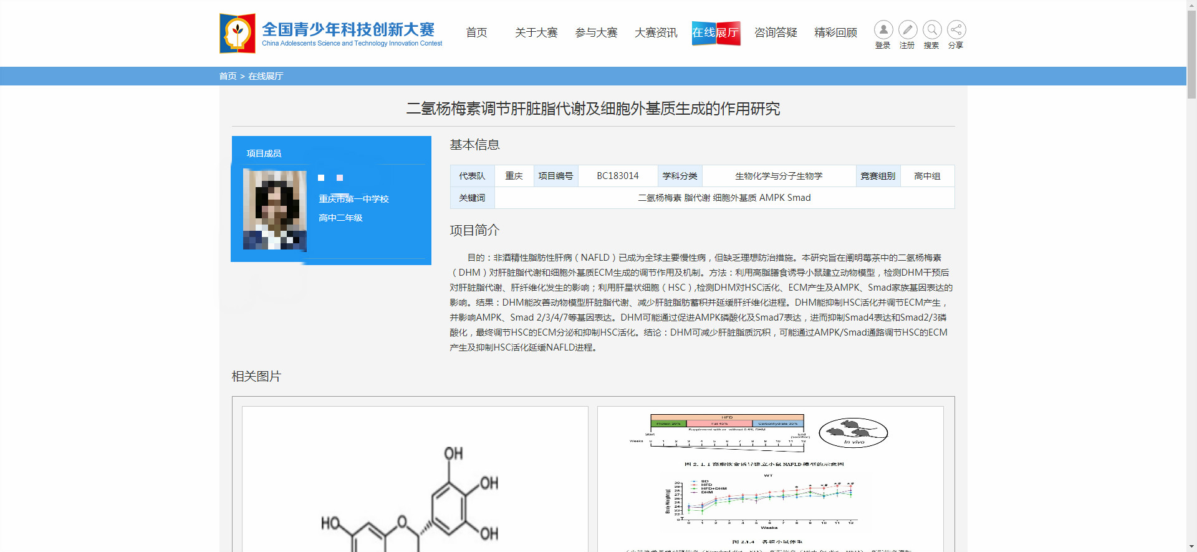Viewport: 1197px width, 552px height.
Task: Click the 基本信息 section heading
Action: point(475,145)
